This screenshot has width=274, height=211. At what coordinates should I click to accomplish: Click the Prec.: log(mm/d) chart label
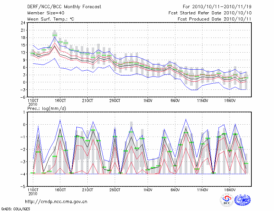click(47, 108)
